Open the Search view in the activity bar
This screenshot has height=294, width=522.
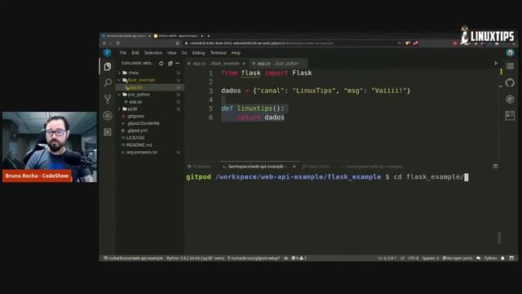108,82
